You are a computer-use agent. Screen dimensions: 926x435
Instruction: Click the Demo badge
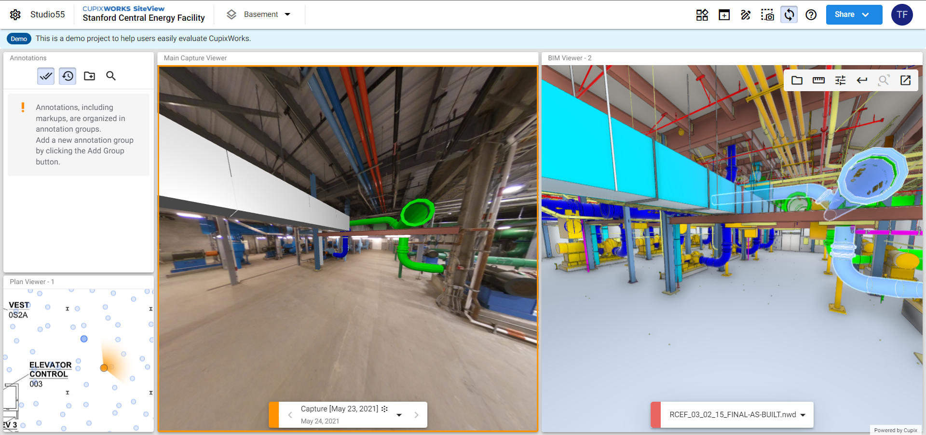pos(19,39)
